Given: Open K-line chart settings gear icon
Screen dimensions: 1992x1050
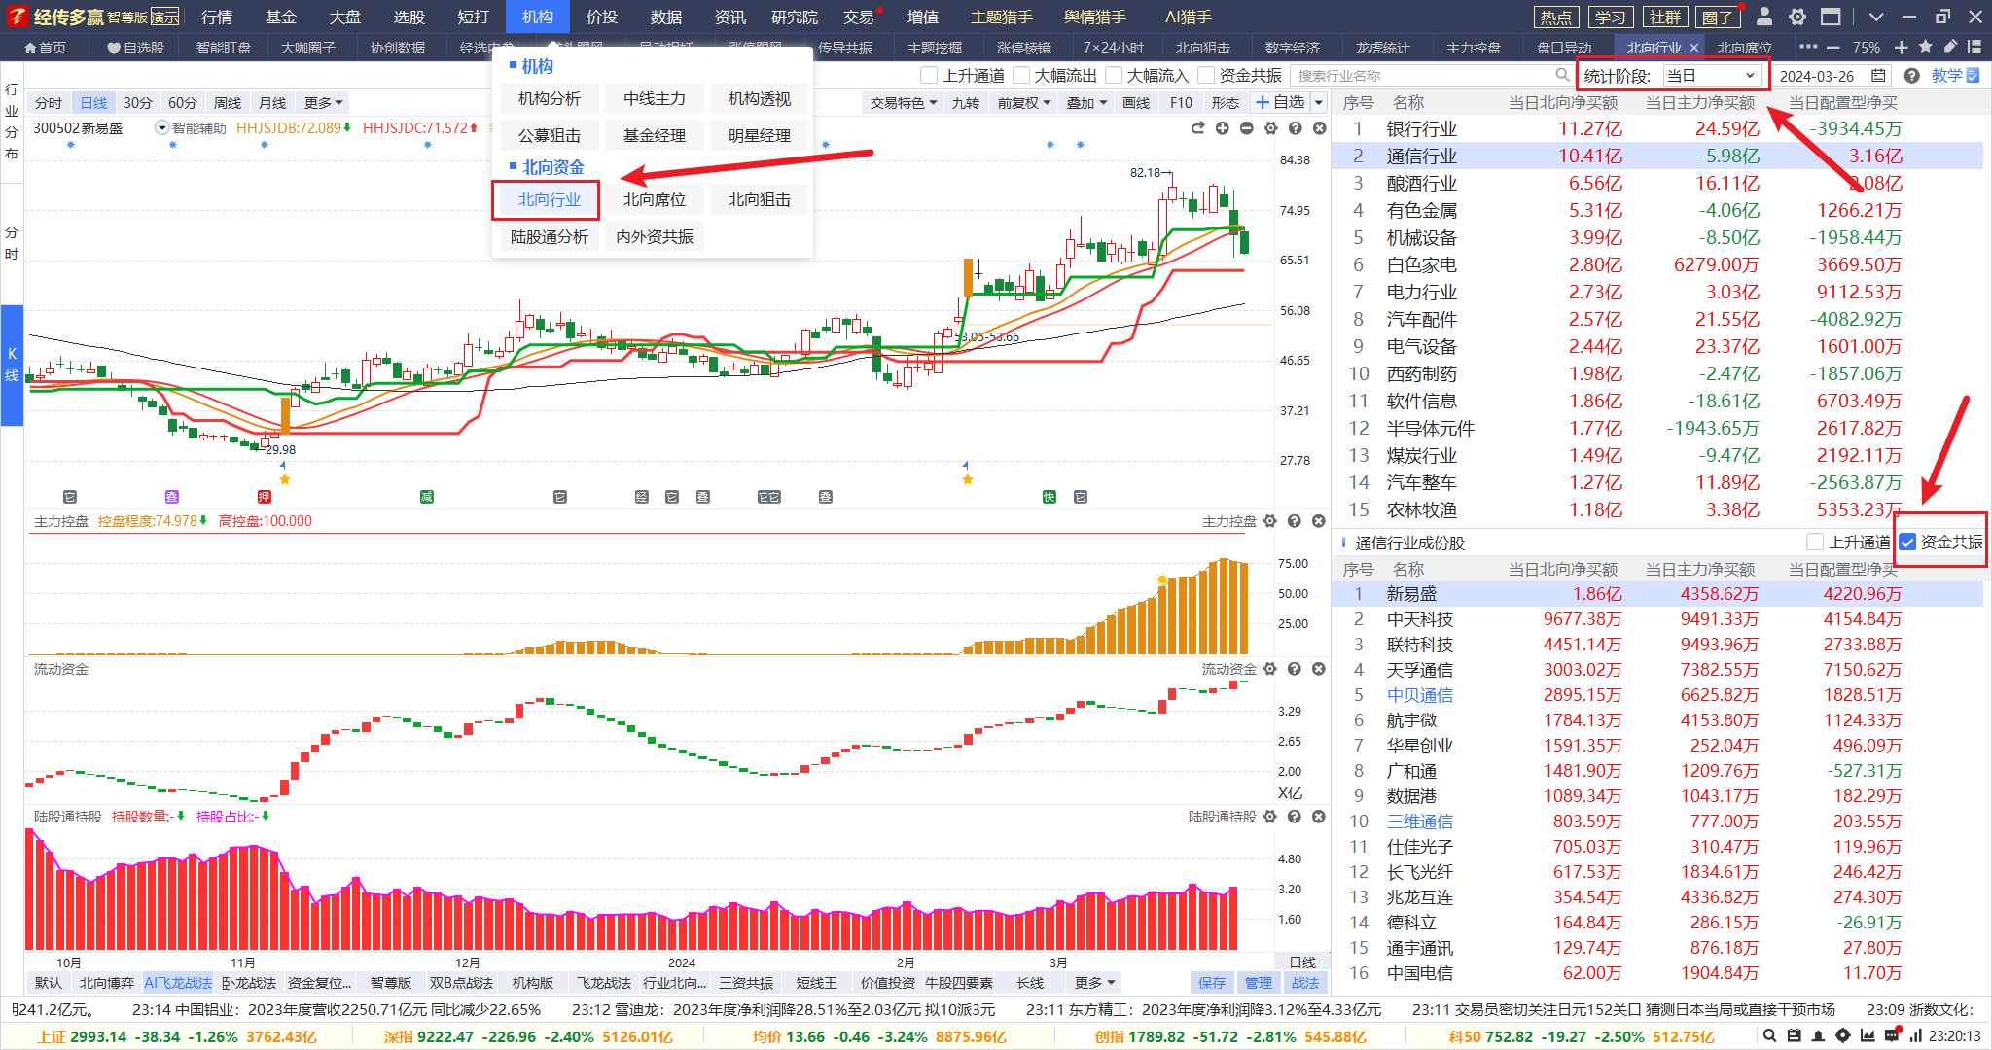Looking at the screenshot, I should [1270, 128].
